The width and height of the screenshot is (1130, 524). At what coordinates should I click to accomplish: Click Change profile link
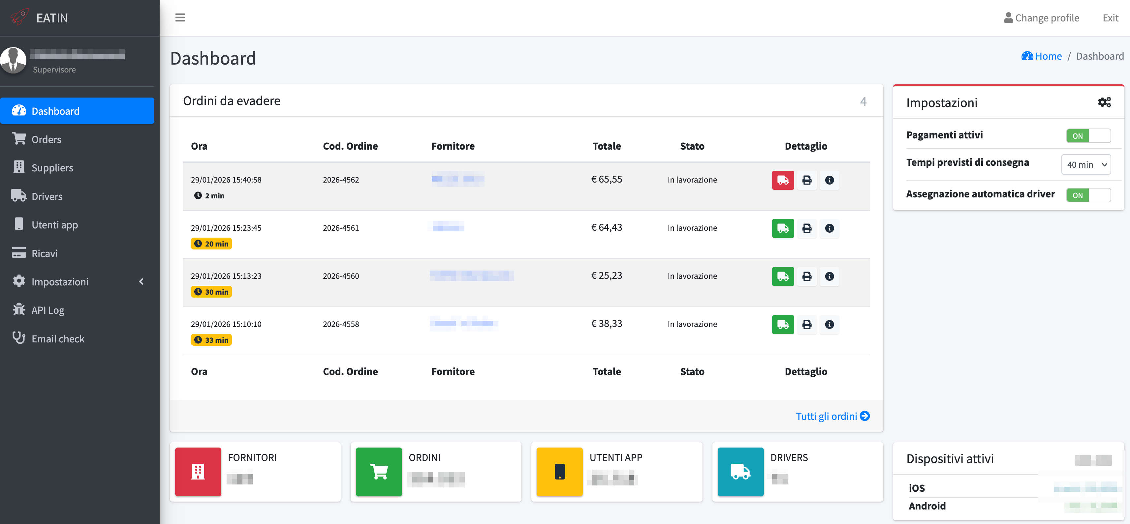point(1041,18)
